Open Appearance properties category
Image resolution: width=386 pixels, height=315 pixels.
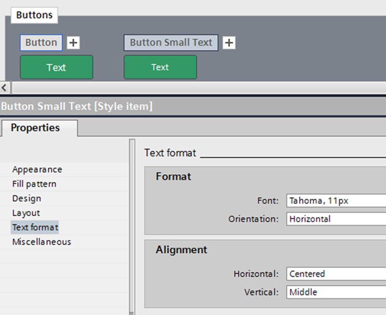tap(37, 169)
